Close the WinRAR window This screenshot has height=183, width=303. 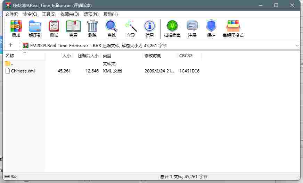[x=292, y=5]
